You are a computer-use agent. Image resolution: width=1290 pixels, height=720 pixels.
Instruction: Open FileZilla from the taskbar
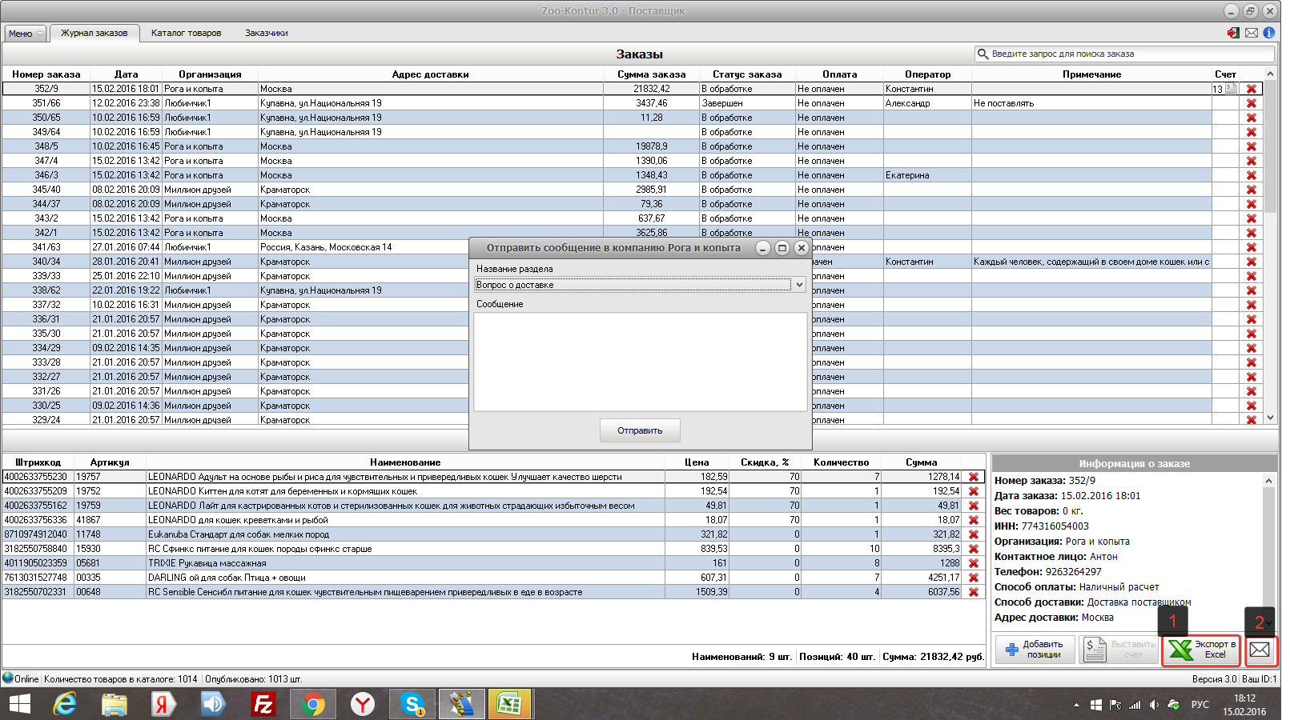[263, 704]
